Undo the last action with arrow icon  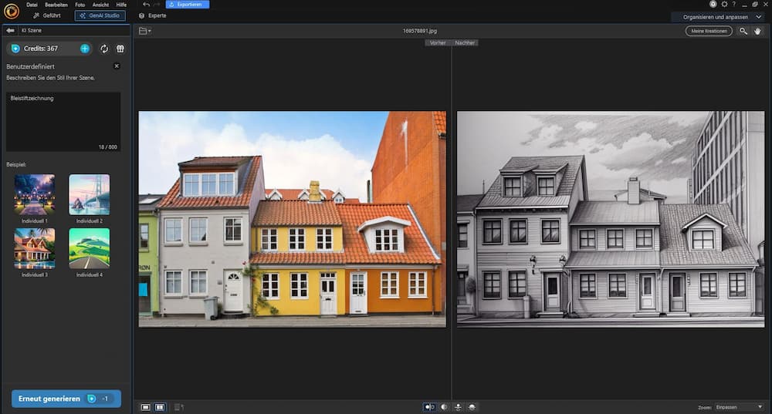[146, 5]
